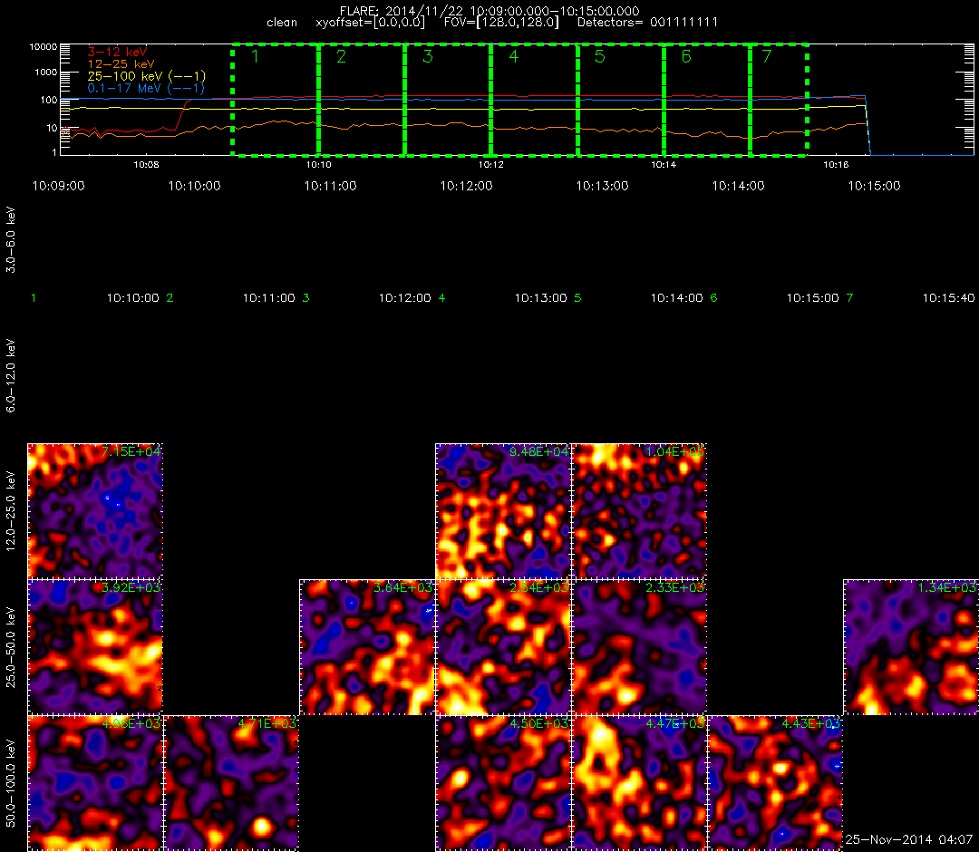Click interval number 4 inside the light curve plot
The height and width of the screenshot is (852, 979).
coord(514,56)
